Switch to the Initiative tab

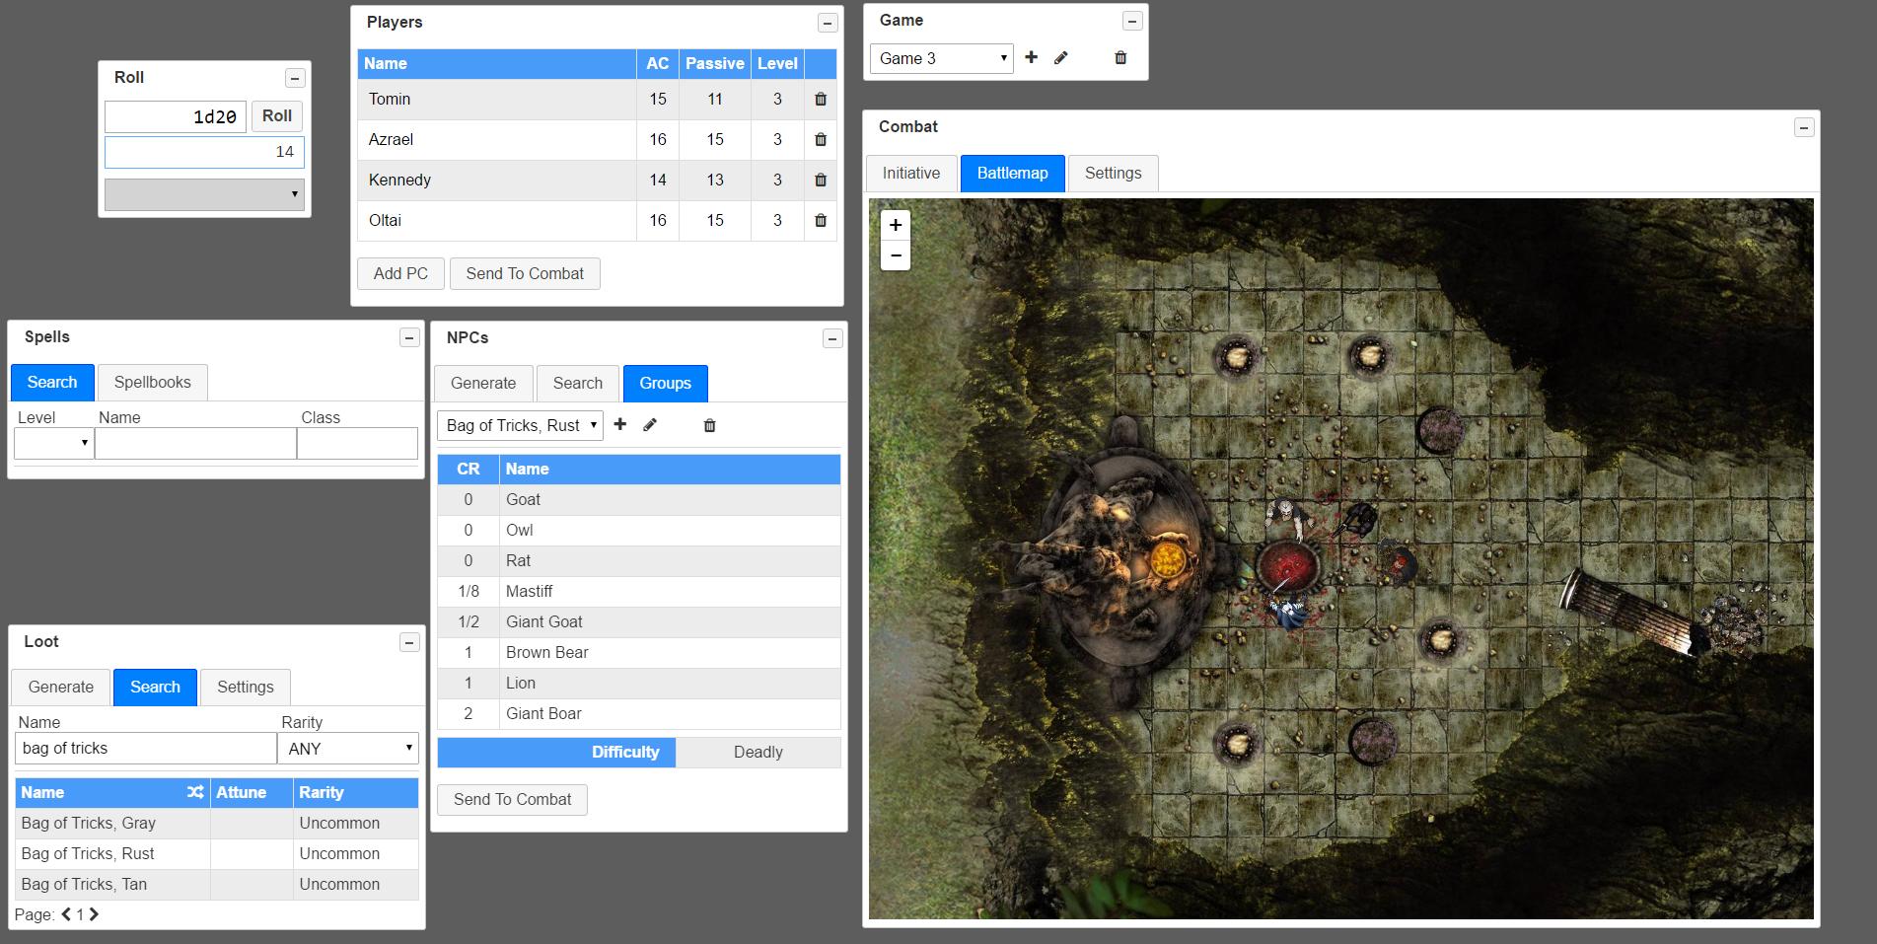click(x=911, y=174)
